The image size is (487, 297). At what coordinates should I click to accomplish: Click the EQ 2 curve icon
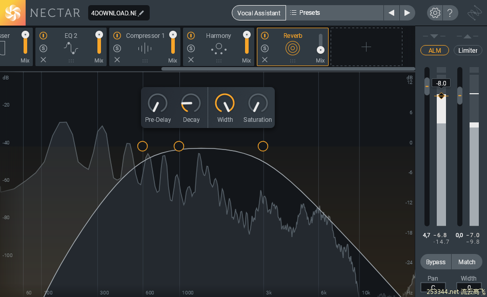click(71, 48)
